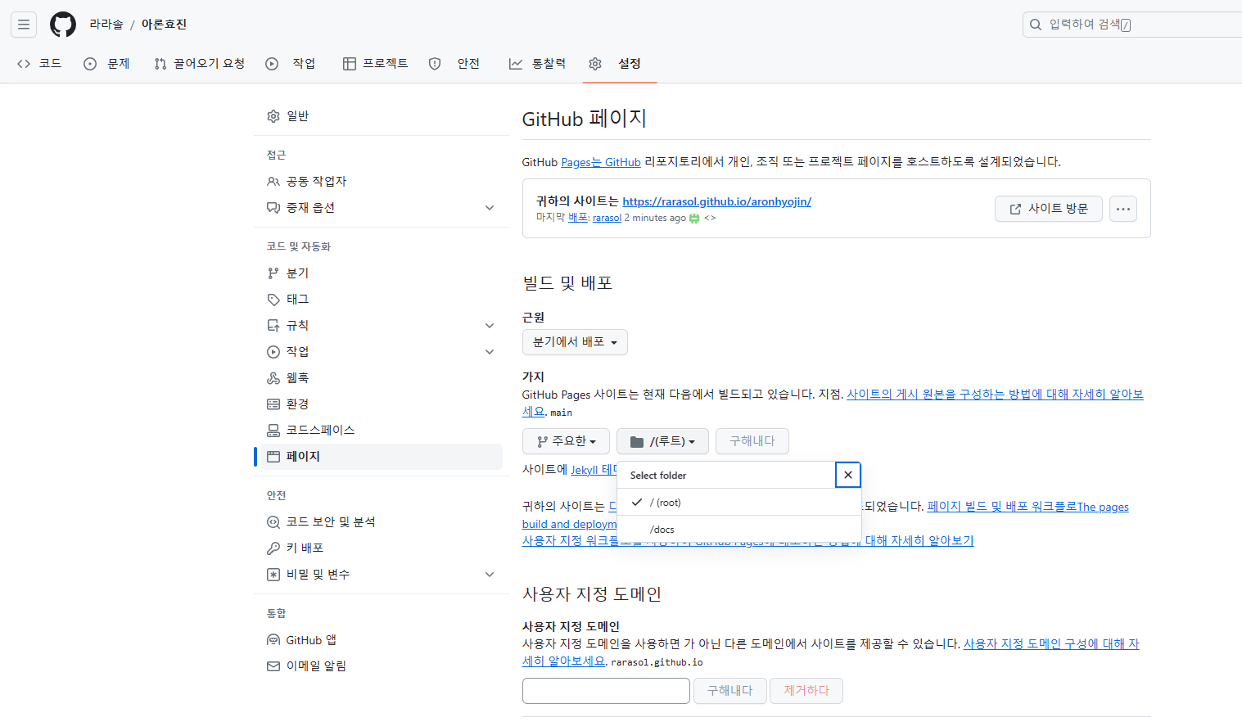Open the 주요한 branch dropdown

(x=566, y=441)
